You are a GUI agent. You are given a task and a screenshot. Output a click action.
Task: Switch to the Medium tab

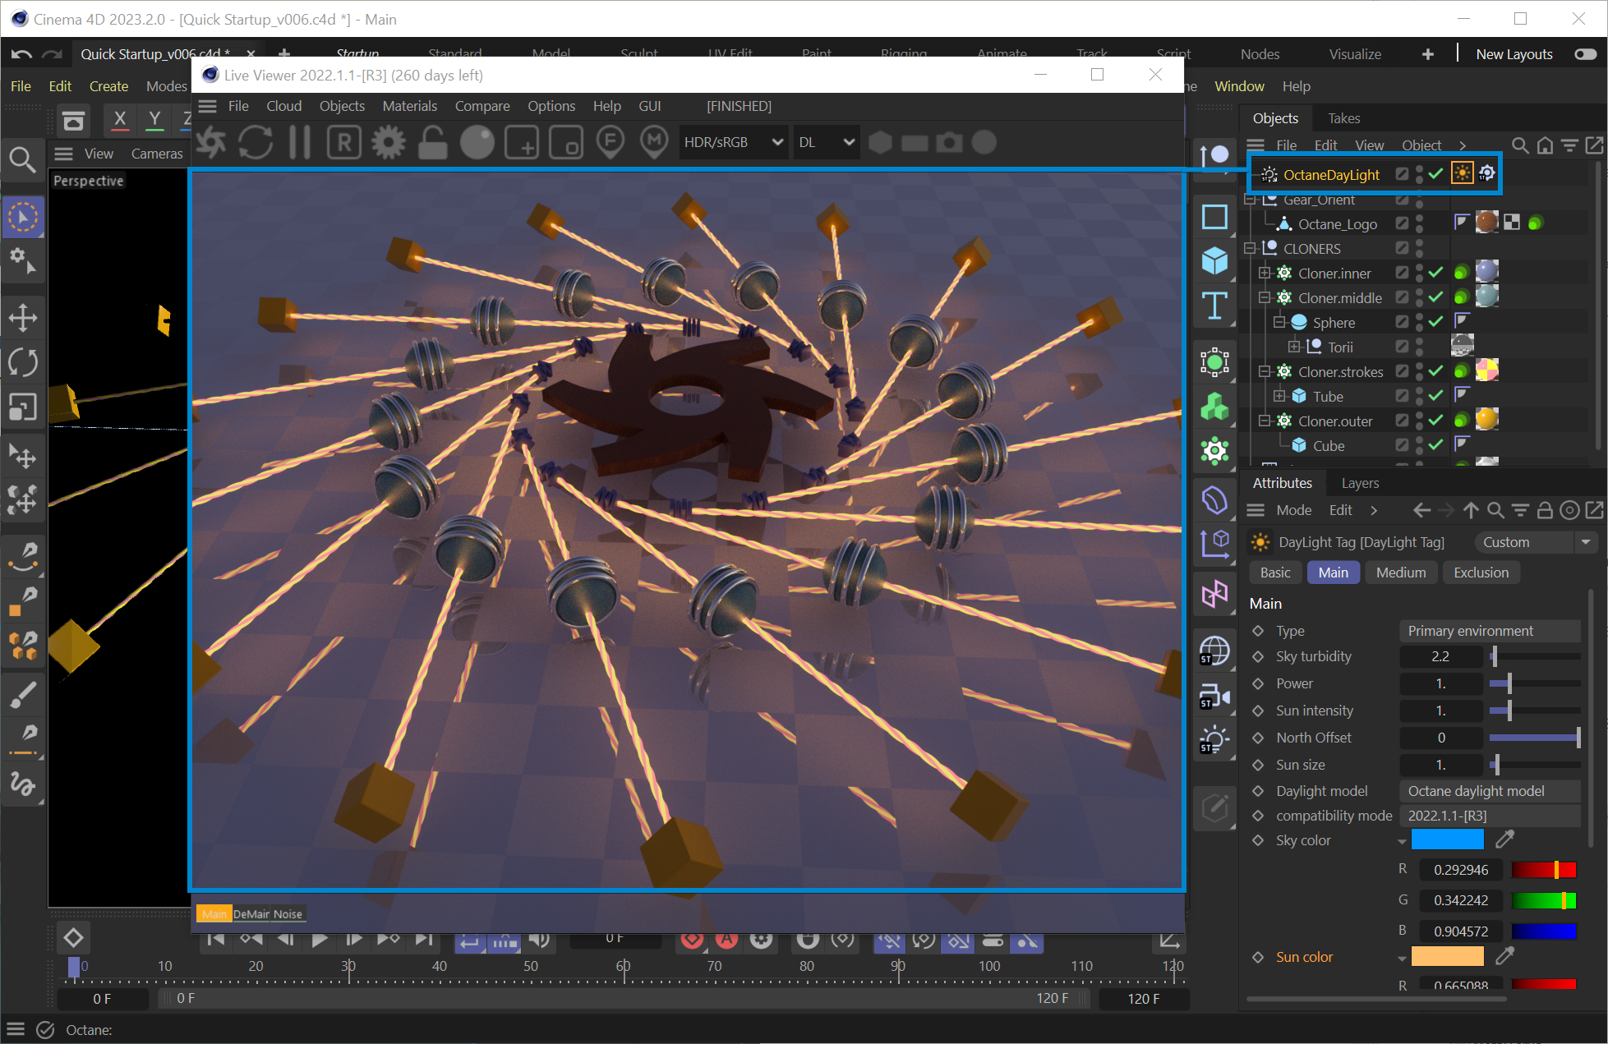(1400, 573)
